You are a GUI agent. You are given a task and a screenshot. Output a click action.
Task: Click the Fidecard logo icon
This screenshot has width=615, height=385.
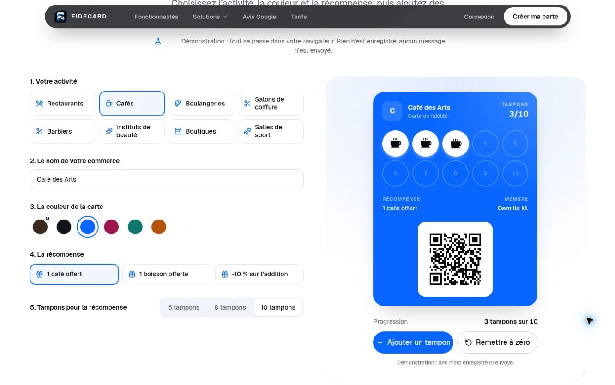pos(60,17)
